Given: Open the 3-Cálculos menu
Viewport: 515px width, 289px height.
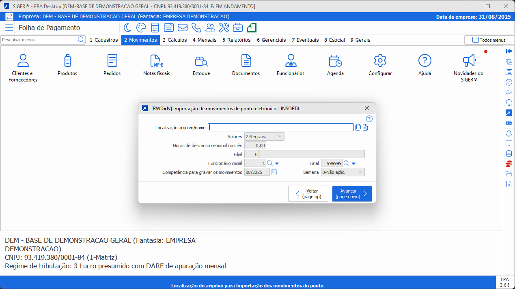Looking at the screenshot, I should tap(175, 40).
